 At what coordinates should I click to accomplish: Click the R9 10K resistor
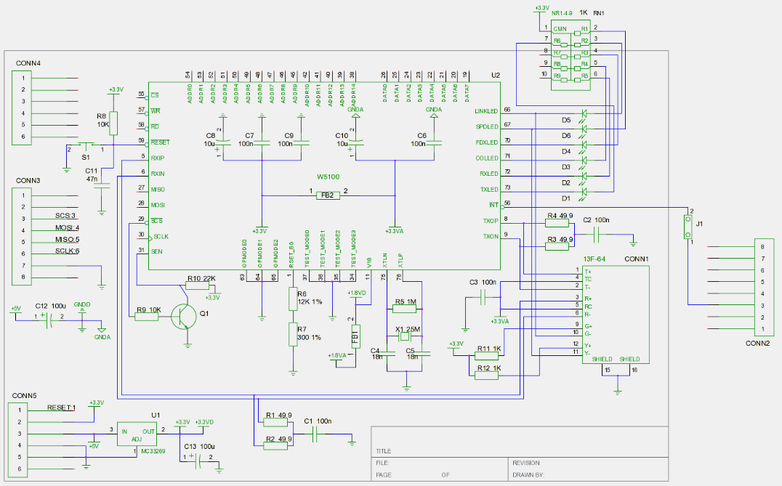[x=147, y=316]
